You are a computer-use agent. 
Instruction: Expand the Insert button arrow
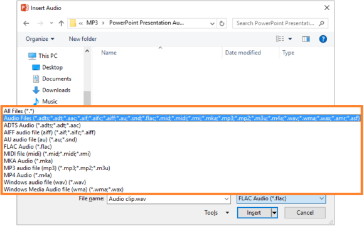pos(274,213)
